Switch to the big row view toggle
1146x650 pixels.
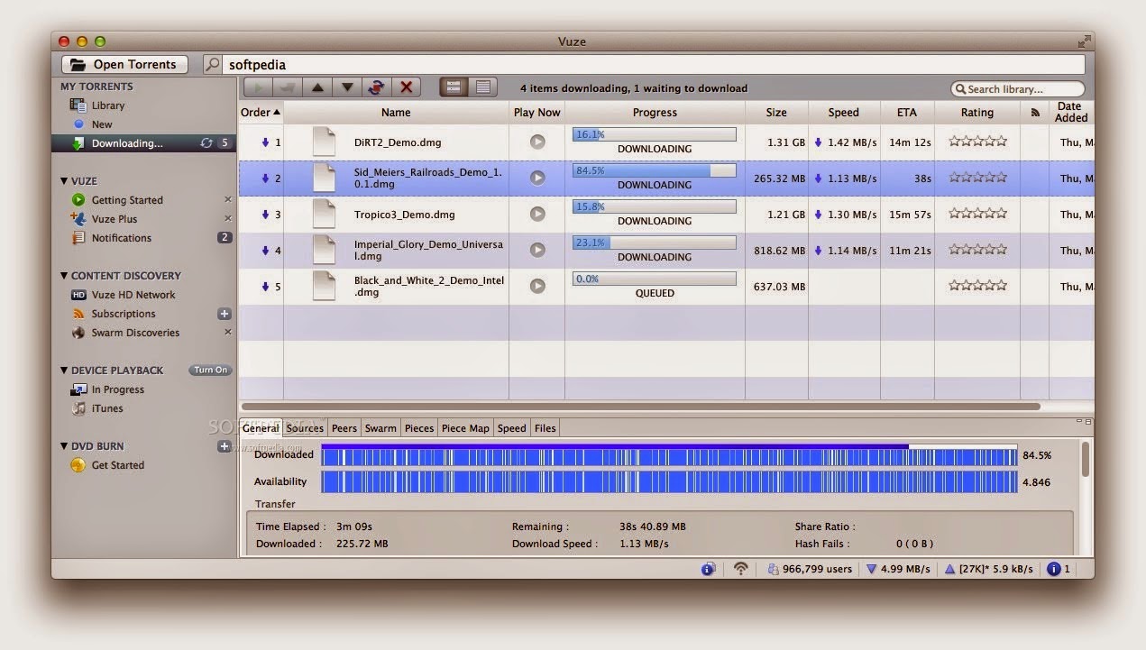click(454, 87)
